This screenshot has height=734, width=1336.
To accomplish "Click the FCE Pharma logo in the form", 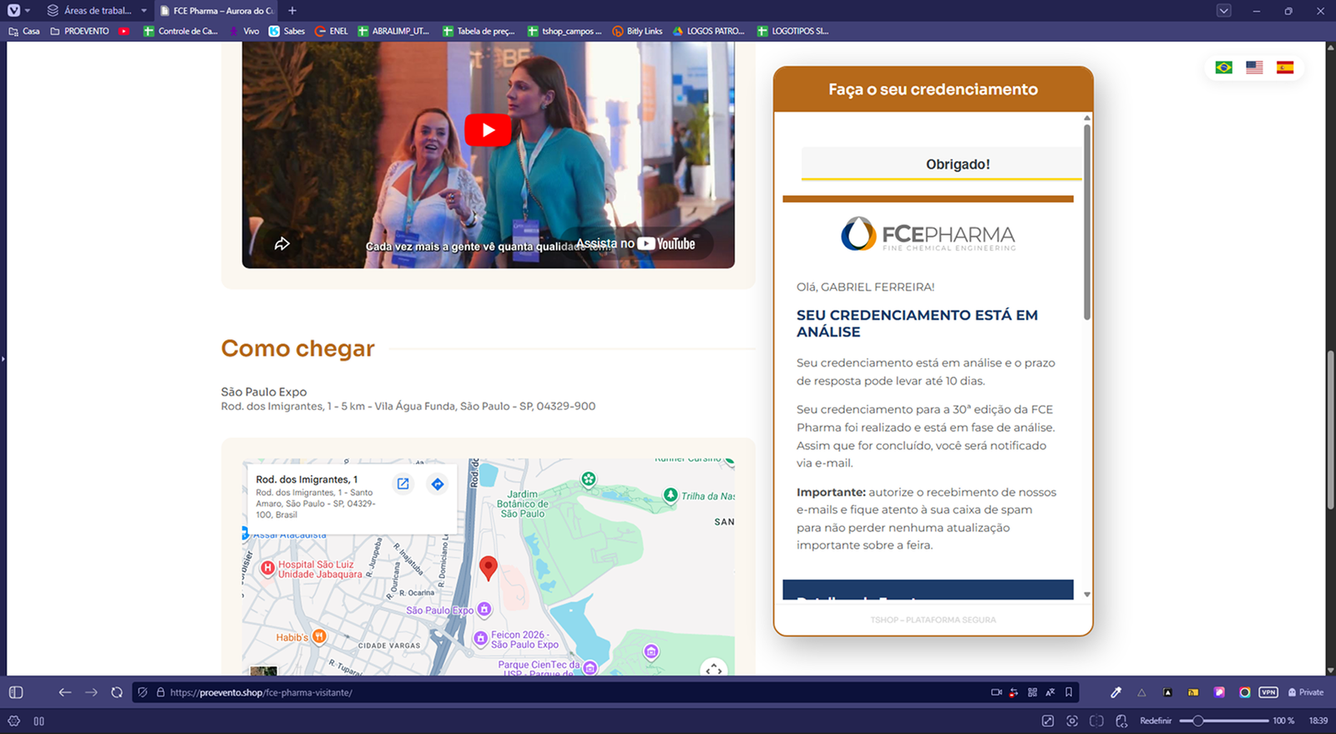I will point(928,235).
